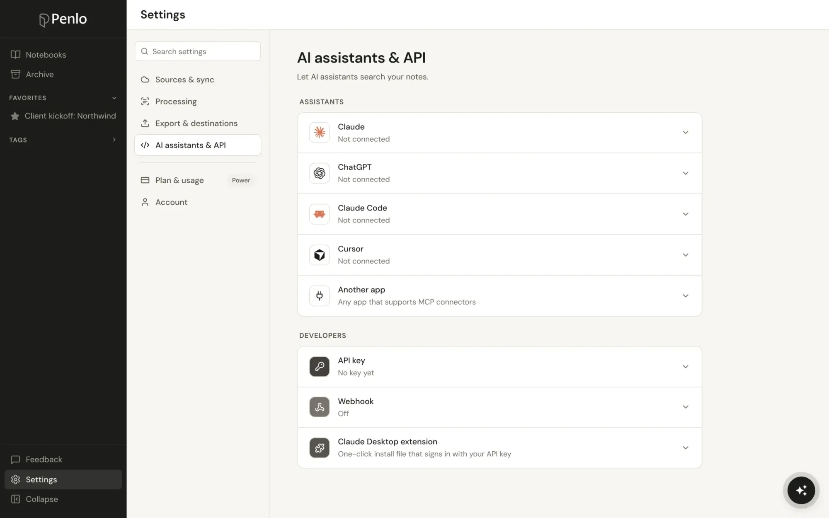Expand the ChatGPT row chevron
This screenshot has height=518, width=829.
tap(686, 173)
